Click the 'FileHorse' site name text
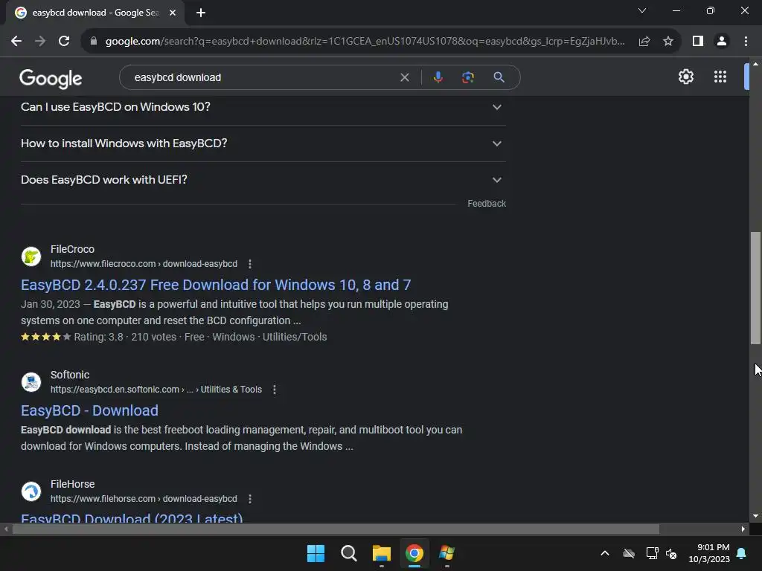Image resolution: width=762 pixels, height=571 pixels. (72, 484)
